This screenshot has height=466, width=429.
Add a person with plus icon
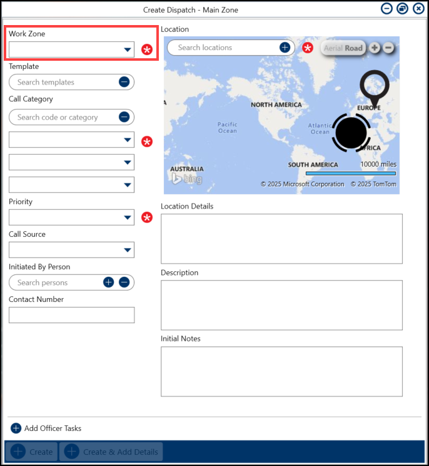[109, 282]
